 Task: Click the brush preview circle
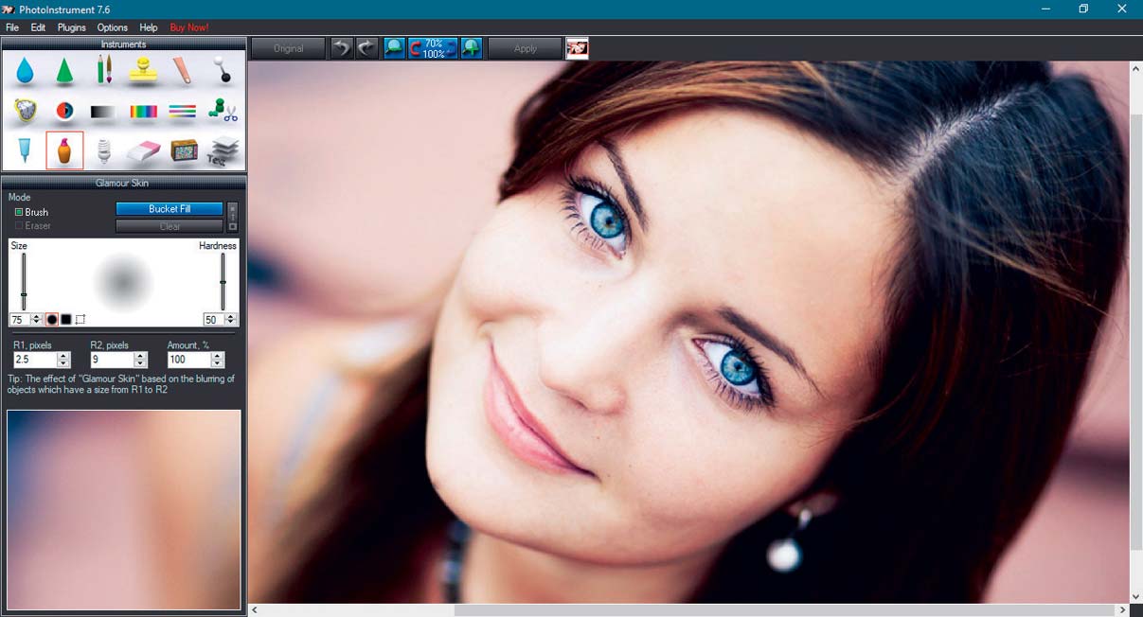point(123,281)
